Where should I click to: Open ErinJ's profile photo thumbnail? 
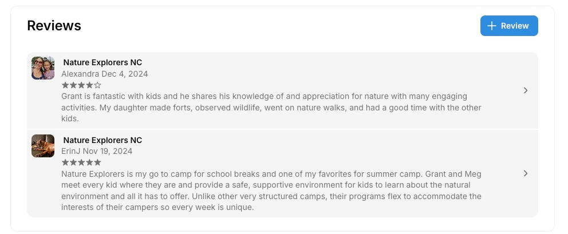coord(43,146)
